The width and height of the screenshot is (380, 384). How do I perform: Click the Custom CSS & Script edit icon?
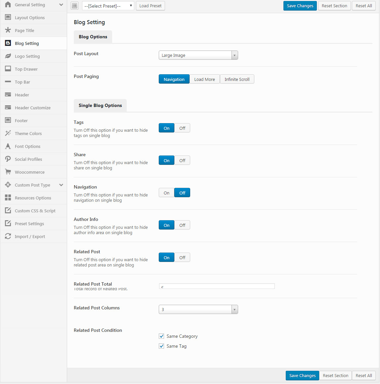point(8,210)
